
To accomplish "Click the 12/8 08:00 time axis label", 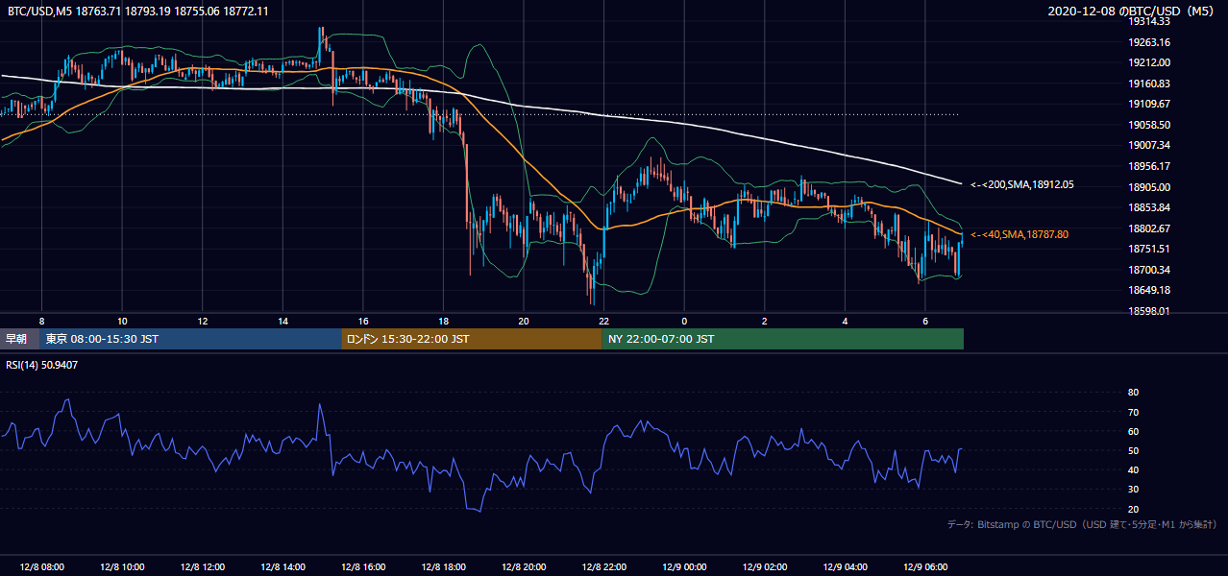I will click(x=41, y=566).
